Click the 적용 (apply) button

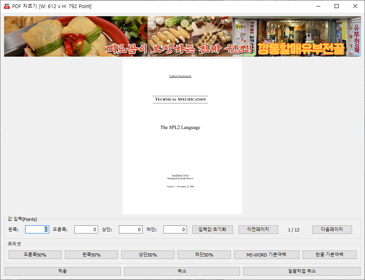coord(62,271)
